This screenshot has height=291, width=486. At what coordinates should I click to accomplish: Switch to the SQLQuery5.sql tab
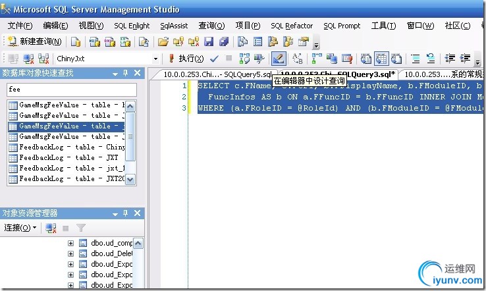click(217, 74)
